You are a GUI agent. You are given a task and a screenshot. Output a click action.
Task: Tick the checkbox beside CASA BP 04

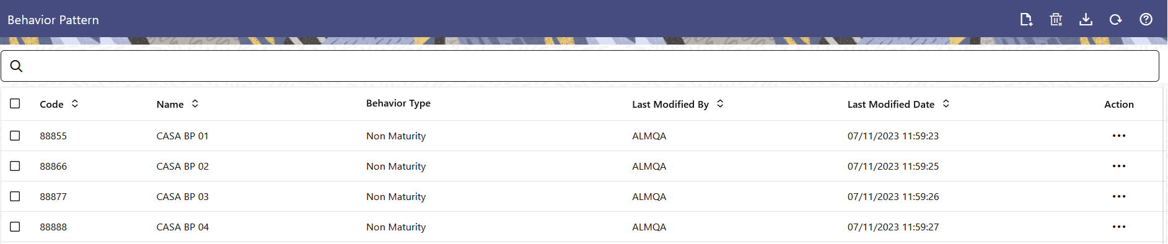point(15,227)
